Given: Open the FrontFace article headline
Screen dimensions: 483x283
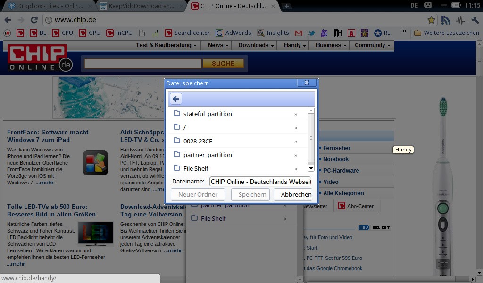Looking at the screenshot, I should (x=48, y=136).
